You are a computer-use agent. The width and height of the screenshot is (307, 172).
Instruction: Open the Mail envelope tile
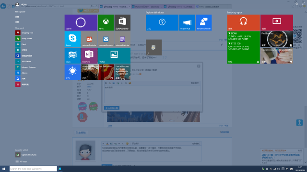[x=106, y=39]
